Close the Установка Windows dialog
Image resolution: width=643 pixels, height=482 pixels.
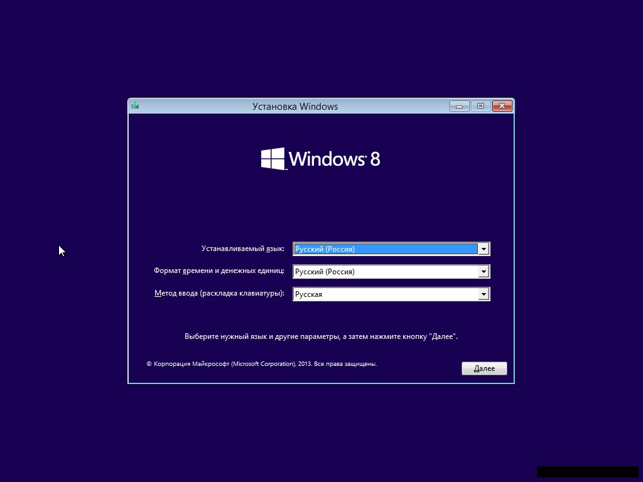pos(502,106)
